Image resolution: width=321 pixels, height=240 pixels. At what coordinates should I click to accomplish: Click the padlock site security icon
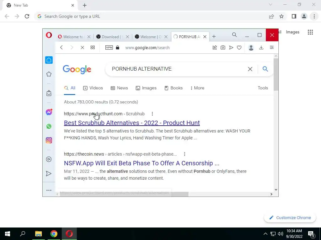(118, 47)
